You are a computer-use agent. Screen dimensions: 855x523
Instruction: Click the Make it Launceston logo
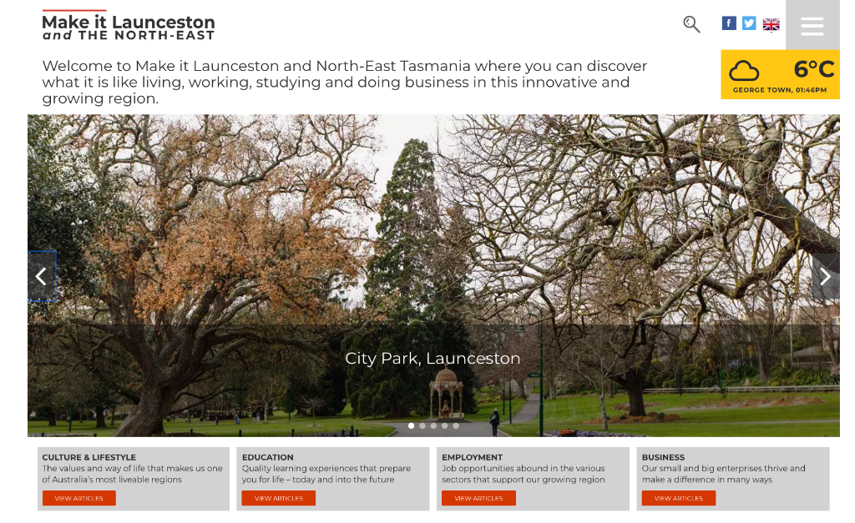[x=129, y=26]
